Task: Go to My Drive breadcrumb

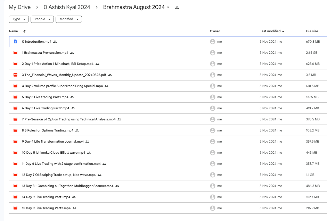Action: pyautogui.click(x=19, y=7)
